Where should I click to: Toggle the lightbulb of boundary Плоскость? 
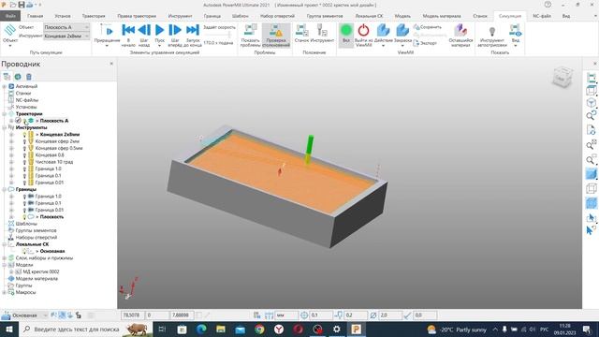[24, 217]
